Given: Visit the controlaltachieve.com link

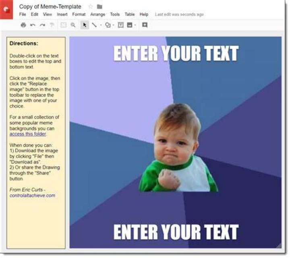Looking at the screenshot, I should pyautogui.click(x=32, y=196).
